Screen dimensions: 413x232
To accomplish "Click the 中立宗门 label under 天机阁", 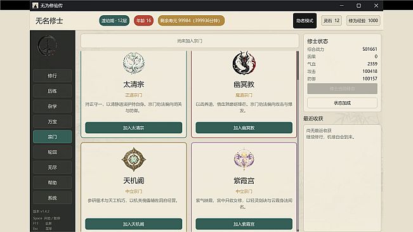I will (x=133, y=191).
